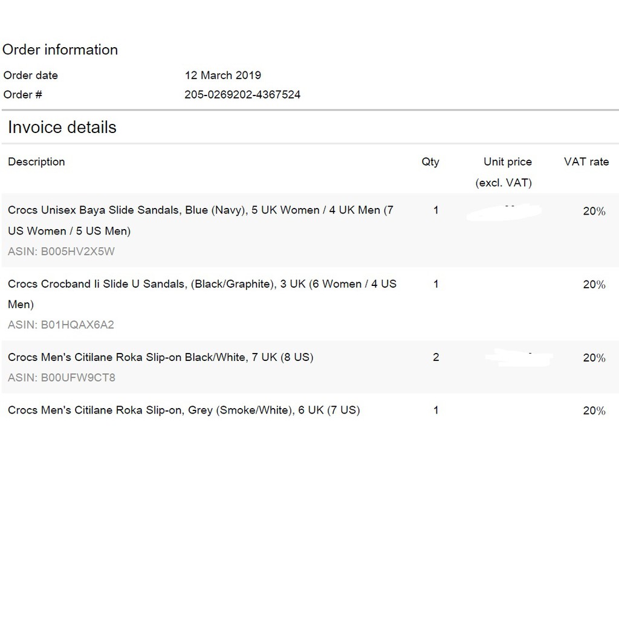This screenshot has height=619, width=619.
Task: Click the Description column header
Action: pyautogui.click(x=36, y=162)
